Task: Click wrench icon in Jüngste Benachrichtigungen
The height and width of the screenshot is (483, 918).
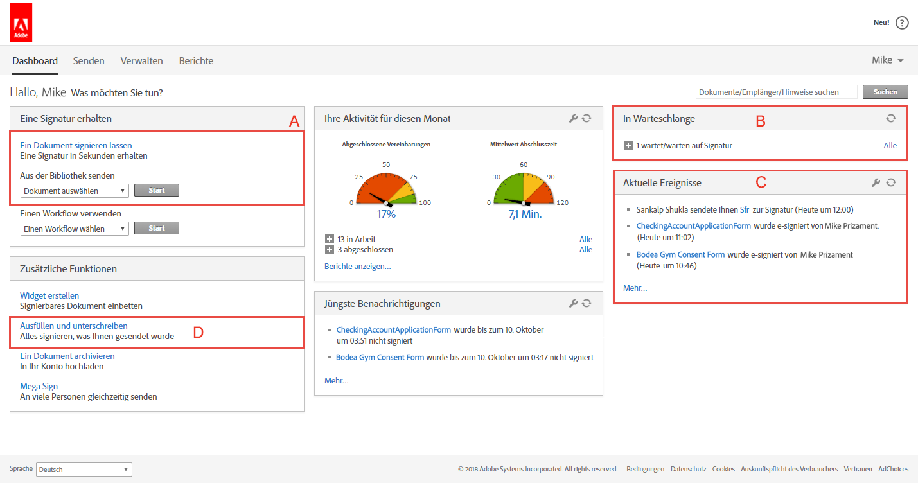Action: point(574,303)
